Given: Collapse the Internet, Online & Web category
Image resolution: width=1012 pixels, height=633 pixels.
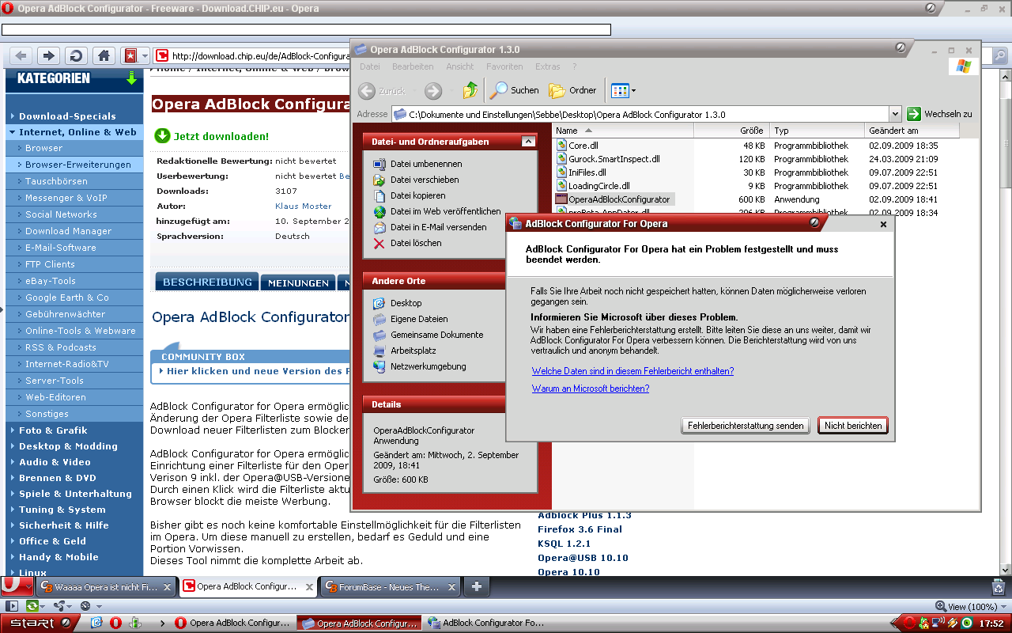Looking at the screenshot, I should (77, 132).
